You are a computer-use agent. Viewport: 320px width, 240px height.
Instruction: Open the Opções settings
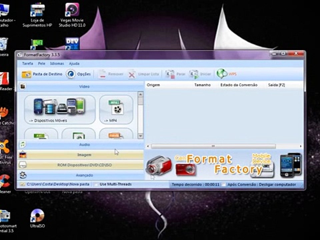78,74
